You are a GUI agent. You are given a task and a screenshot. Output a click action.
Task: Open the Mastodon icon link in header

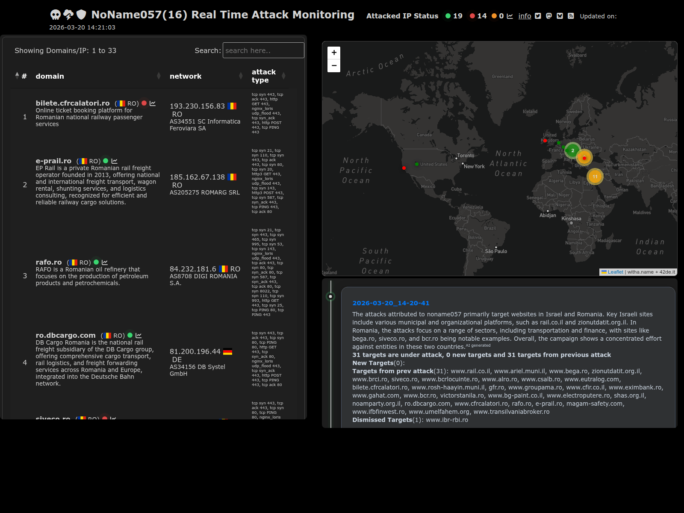coord(549,16)
